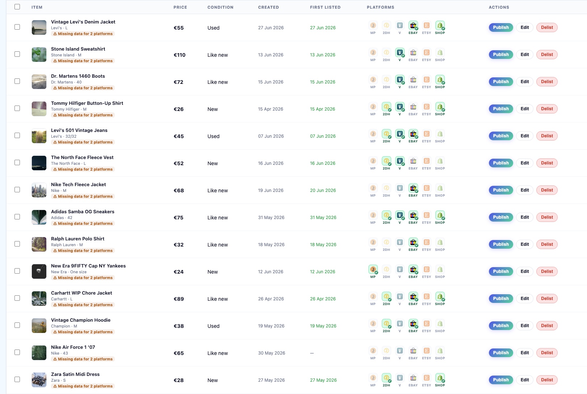
Task: Click eBay icon for Ralph Lauren Polo Shirt
Action: click(x=413, y=242)
